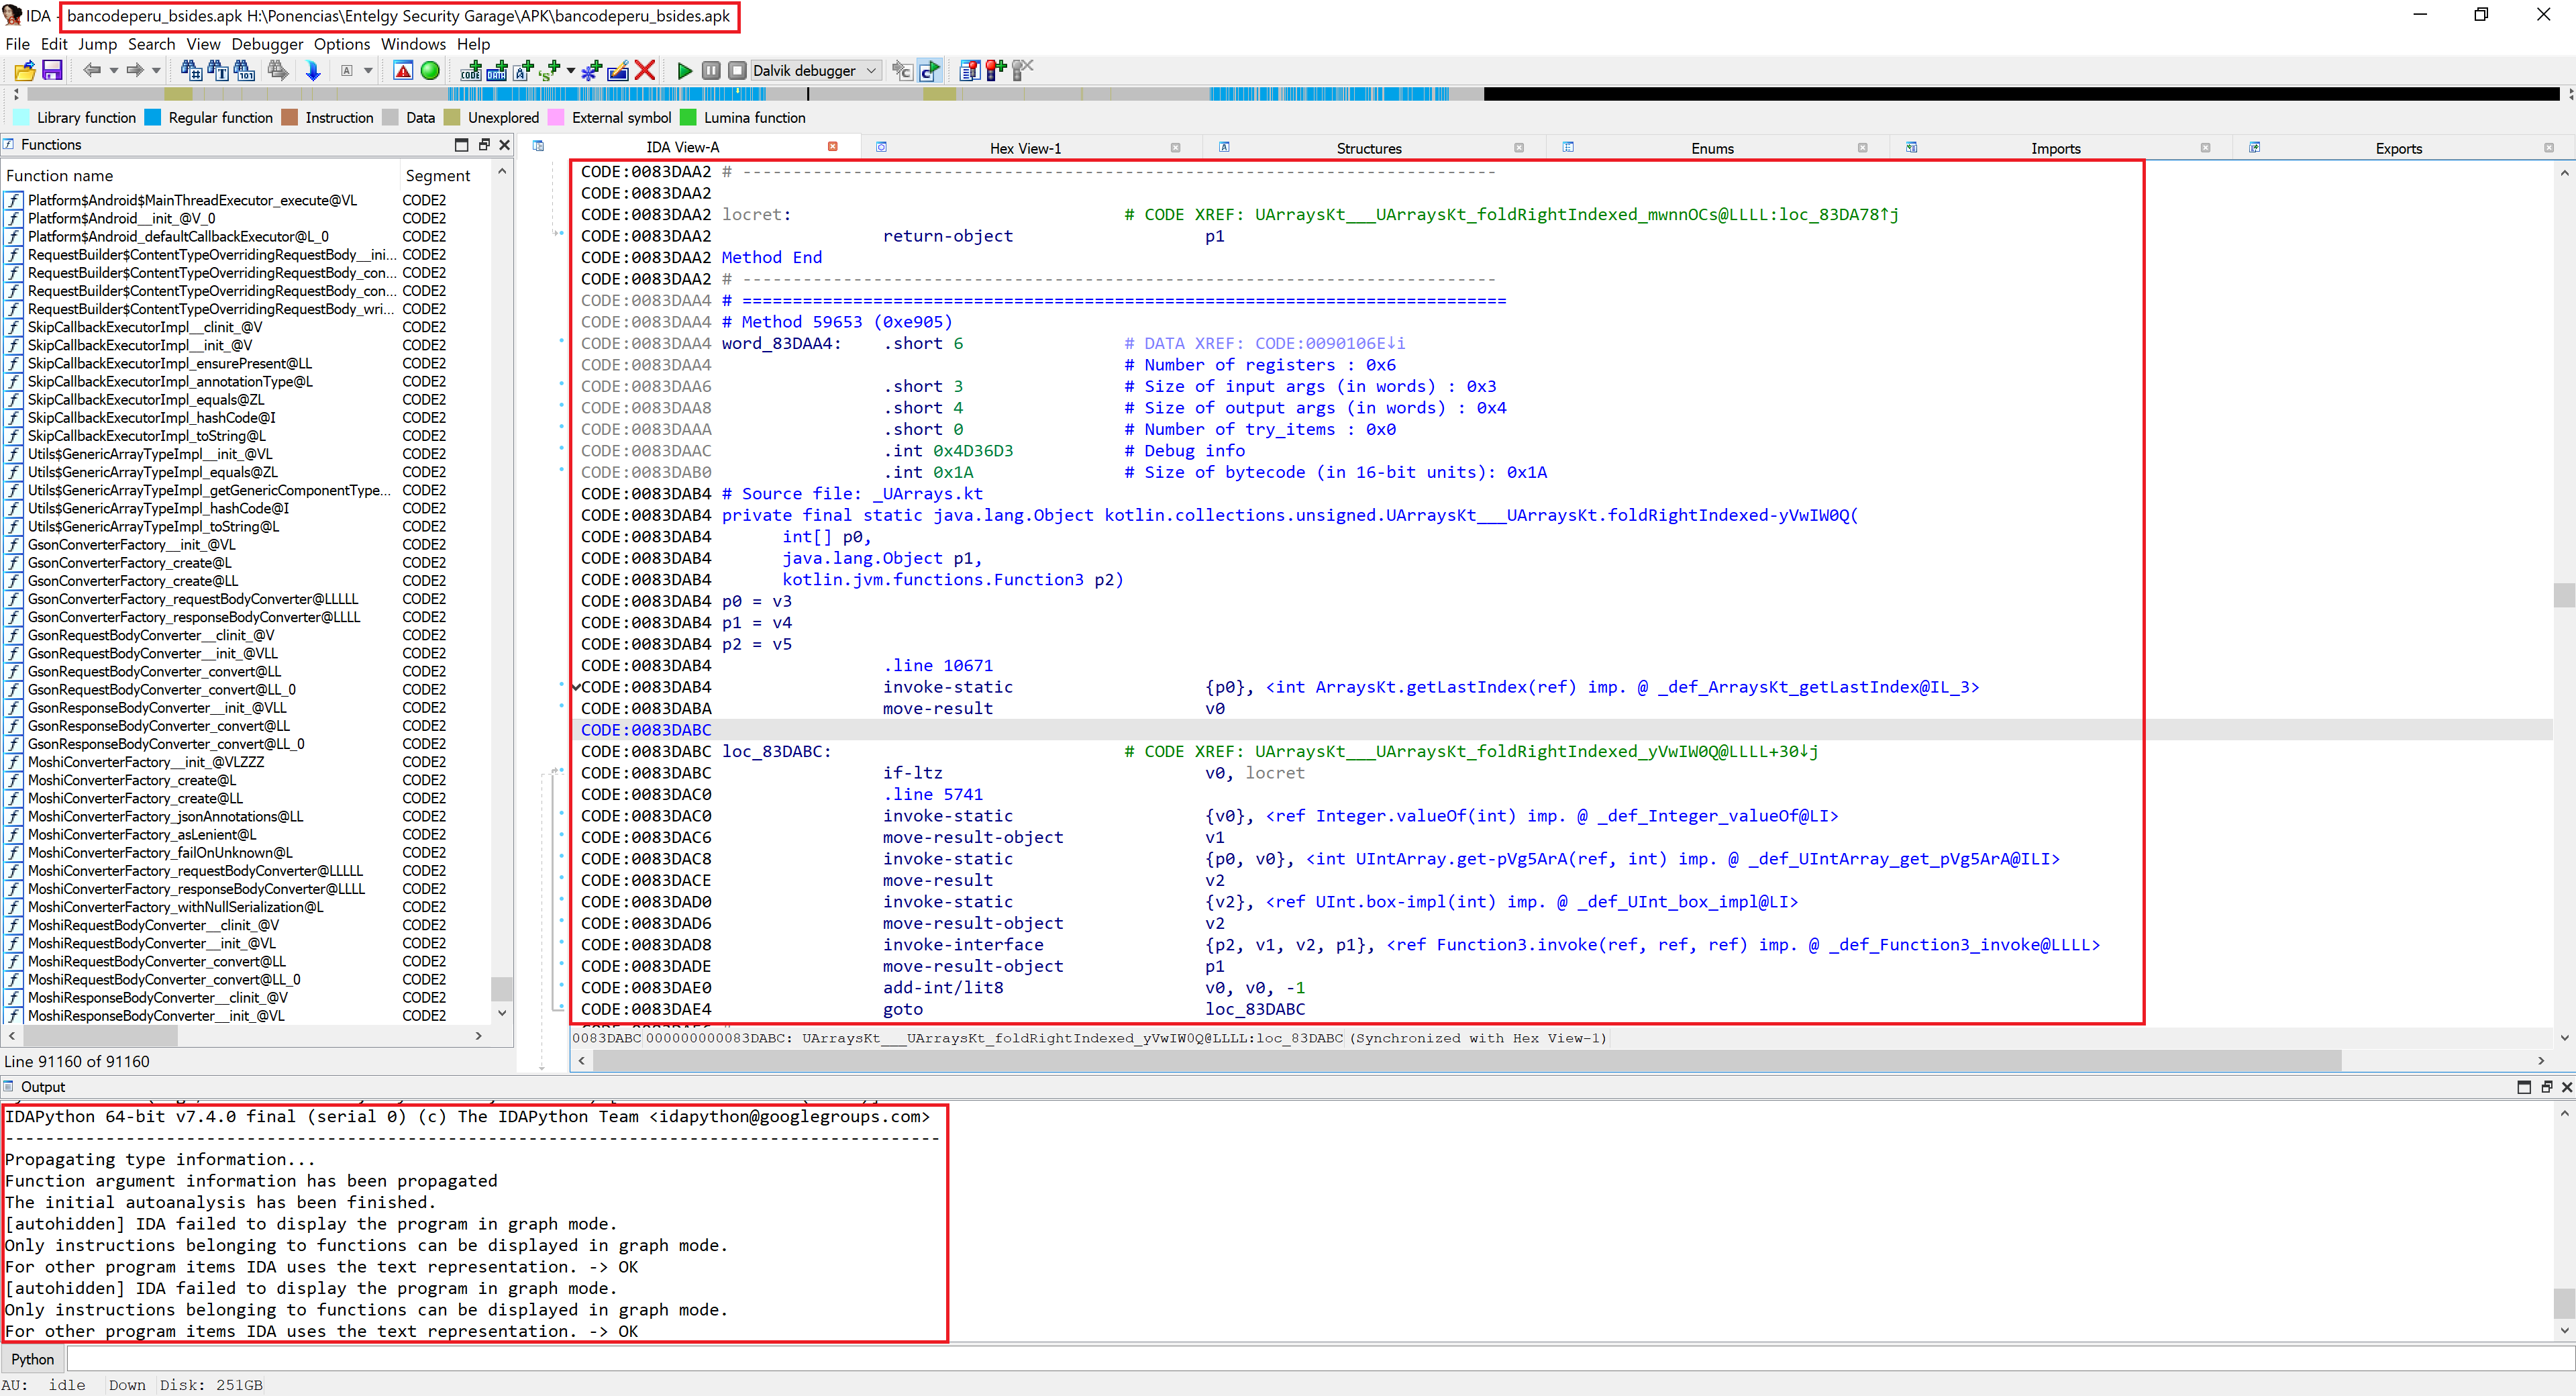The height and width of the screenshot is (1396, 2576).
Task: Click the Library function cyan legend swatch
Action: pos(21,117)
